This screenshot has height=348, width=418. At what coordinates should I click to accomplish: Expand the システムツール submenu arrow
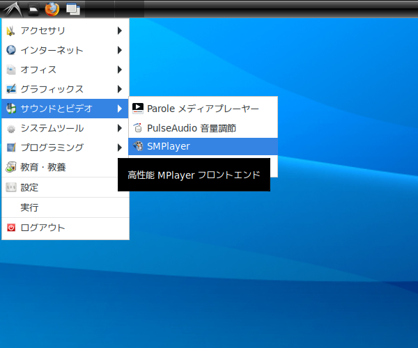click(120, 128)
